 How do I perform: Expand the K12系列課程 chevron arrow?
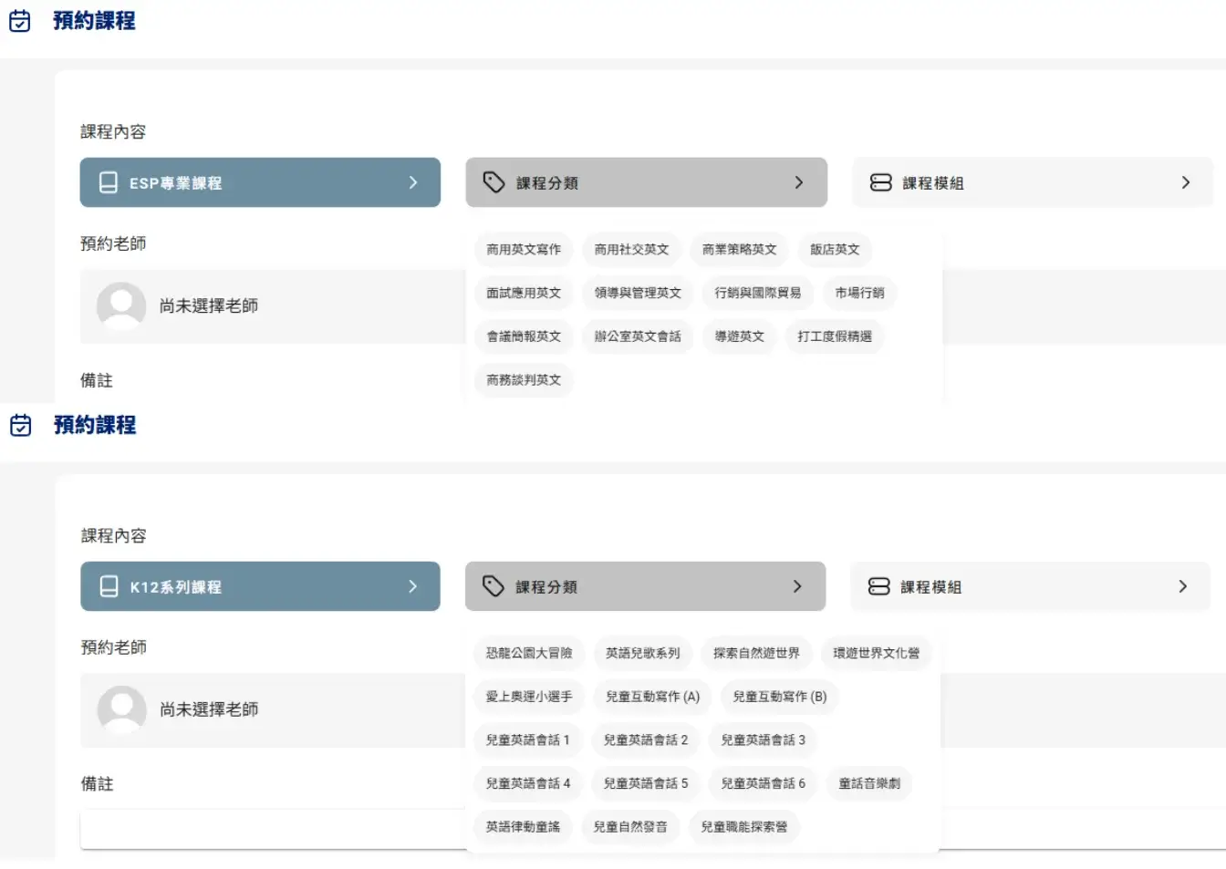tap(412, 586)
